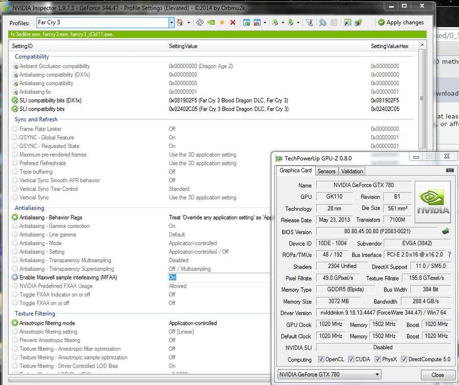Image resolution: width=459 pixels, height=385 pixels.
Task: Click the remove application from profile icon
Action: pyautogui.click(x=257, y=22)
